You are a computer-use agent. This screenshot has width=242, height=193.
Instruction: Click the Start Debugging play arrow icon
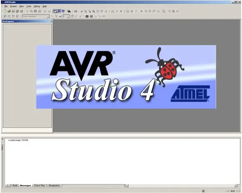point(117,11)
